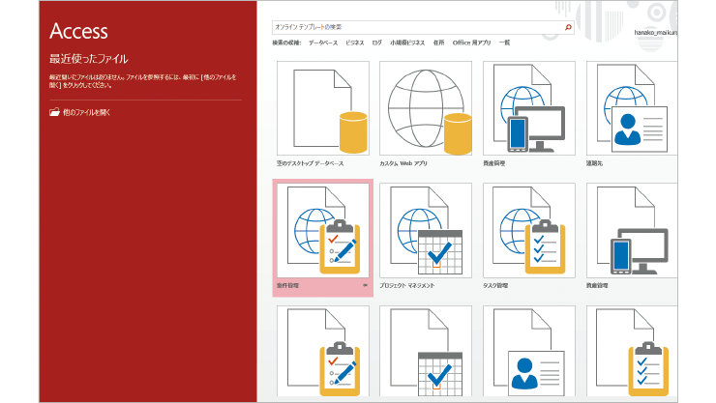The image size is (716, 403).
Task: Search suggested category 小規模ビジネス
Action: coord(407,43)
